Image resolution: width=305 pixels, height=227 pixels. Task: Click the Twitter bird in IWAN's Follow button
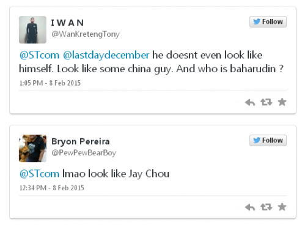(257, 21)
